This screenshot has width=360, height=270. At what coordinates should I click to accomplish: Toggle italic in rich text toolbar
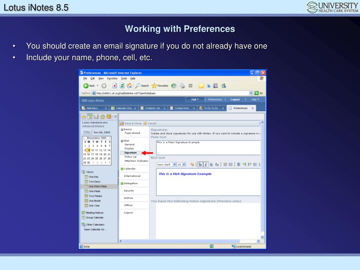tap(206, 165)
